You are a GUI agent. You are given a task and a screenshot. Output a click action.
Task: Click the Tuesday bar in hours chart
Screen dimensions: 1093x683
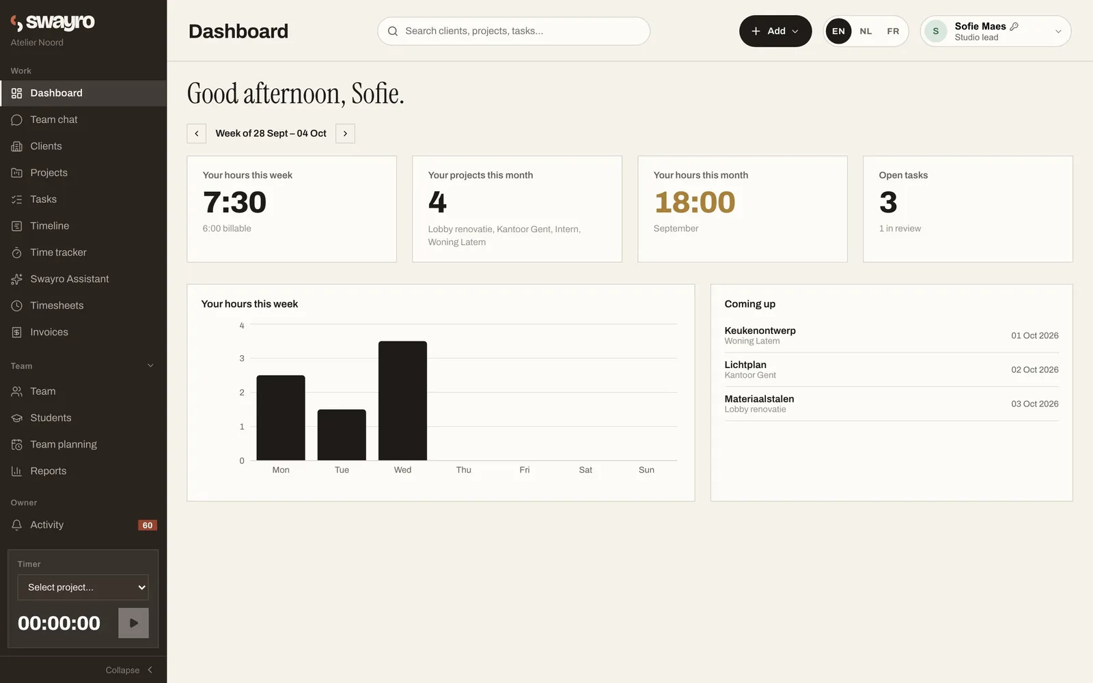click(342, 435)
